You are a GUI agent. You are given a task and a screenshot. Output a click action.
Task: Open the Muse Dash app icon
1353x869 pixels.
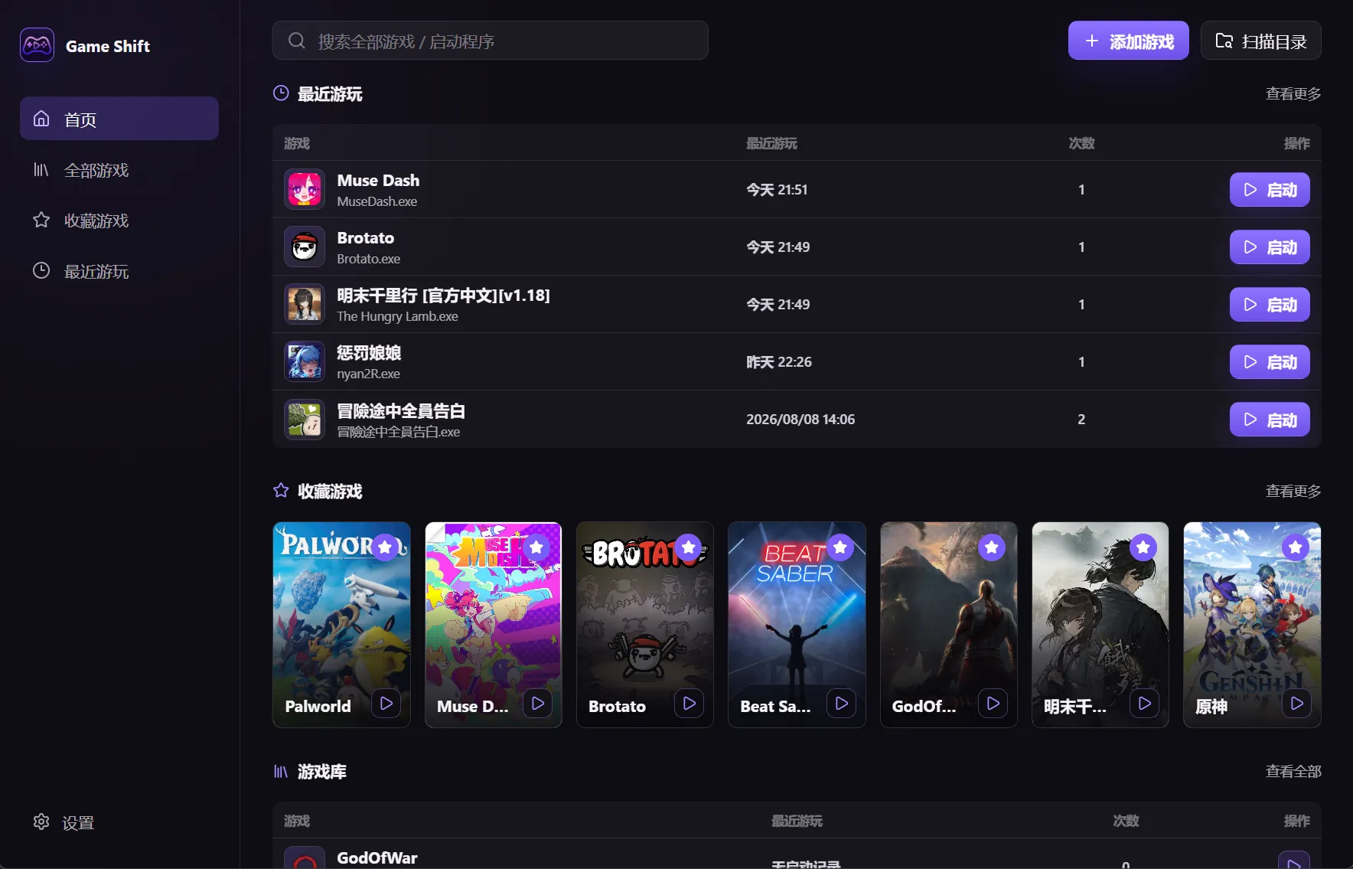[x=305, y=189]
